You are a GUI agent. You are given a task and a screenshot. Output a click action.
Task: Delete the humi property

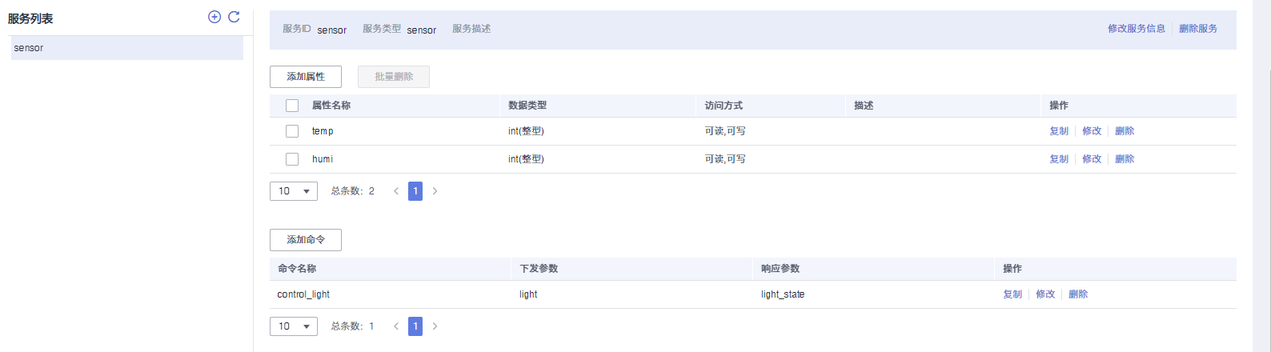[1125, 159]
